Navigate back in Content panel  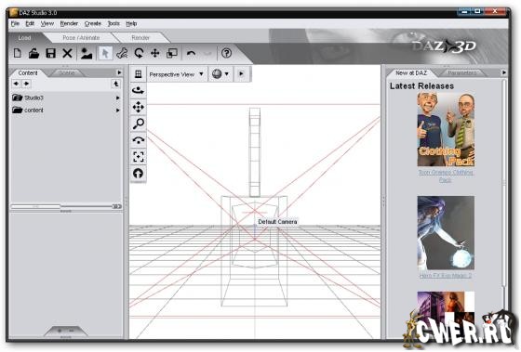16,84
